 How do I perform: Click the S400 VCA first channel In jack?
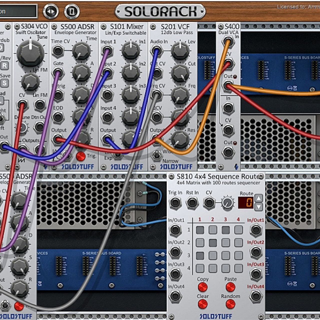coord(228,41)
